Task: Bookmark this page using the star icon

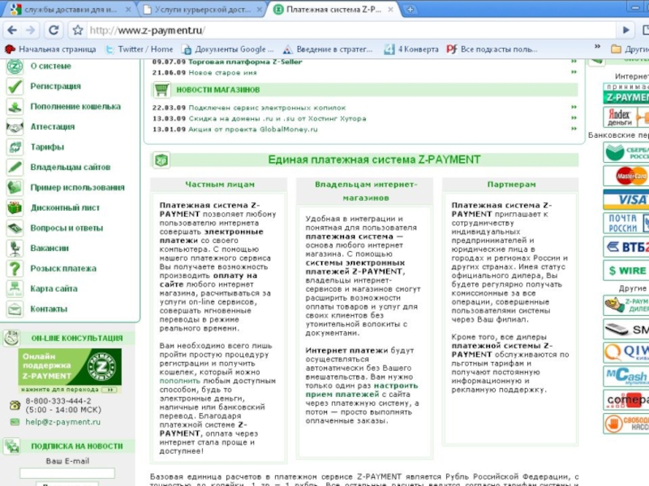Action: click(78, 30)
